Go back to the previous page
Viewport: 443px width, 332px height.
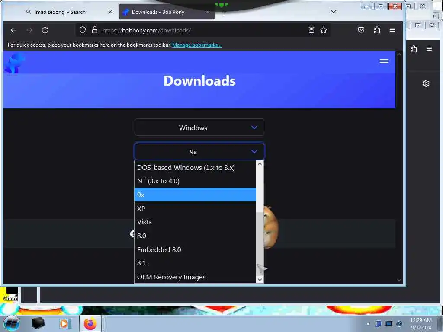[x=14, y=30]
